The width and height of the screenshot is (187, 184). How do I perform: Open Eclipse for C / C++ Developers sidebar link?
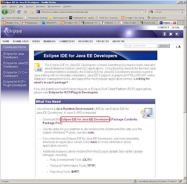pos(15,74)
